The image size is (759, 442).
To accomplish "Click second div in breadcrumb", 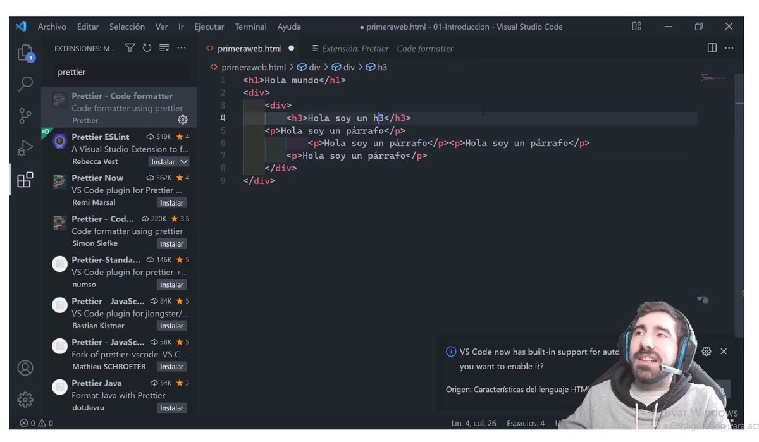I will coord(343,67).
